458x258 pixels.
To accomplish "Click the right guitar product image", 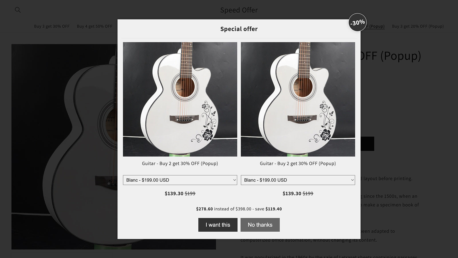I will tap(298, 99).
